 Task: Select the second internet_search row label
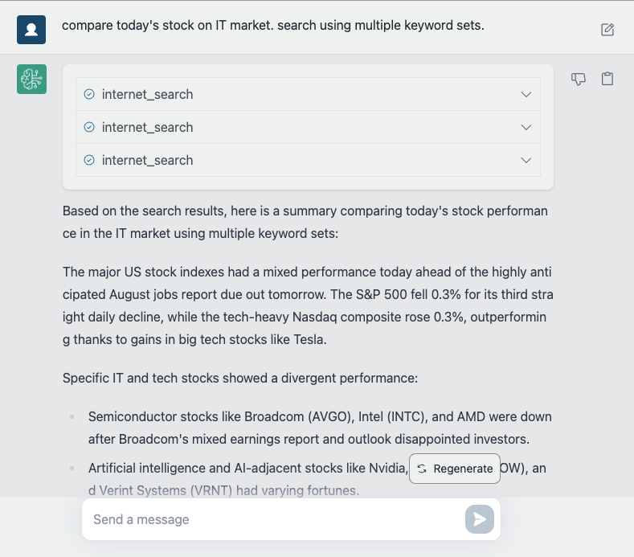click(148, 128)
